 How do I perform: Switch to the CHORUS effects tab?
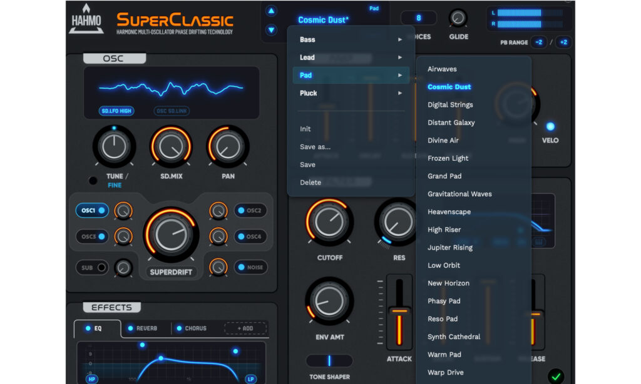192,328
